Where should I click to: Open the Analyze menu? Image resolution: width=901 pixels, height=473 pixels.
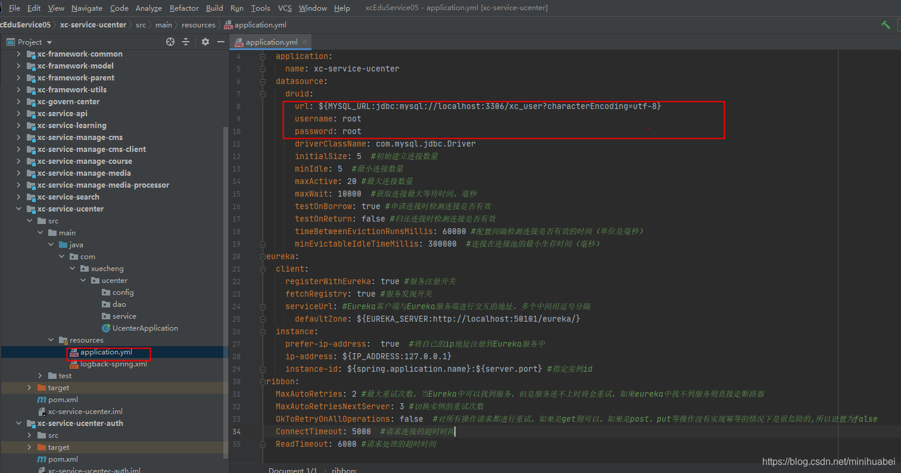tap(149, 8)
